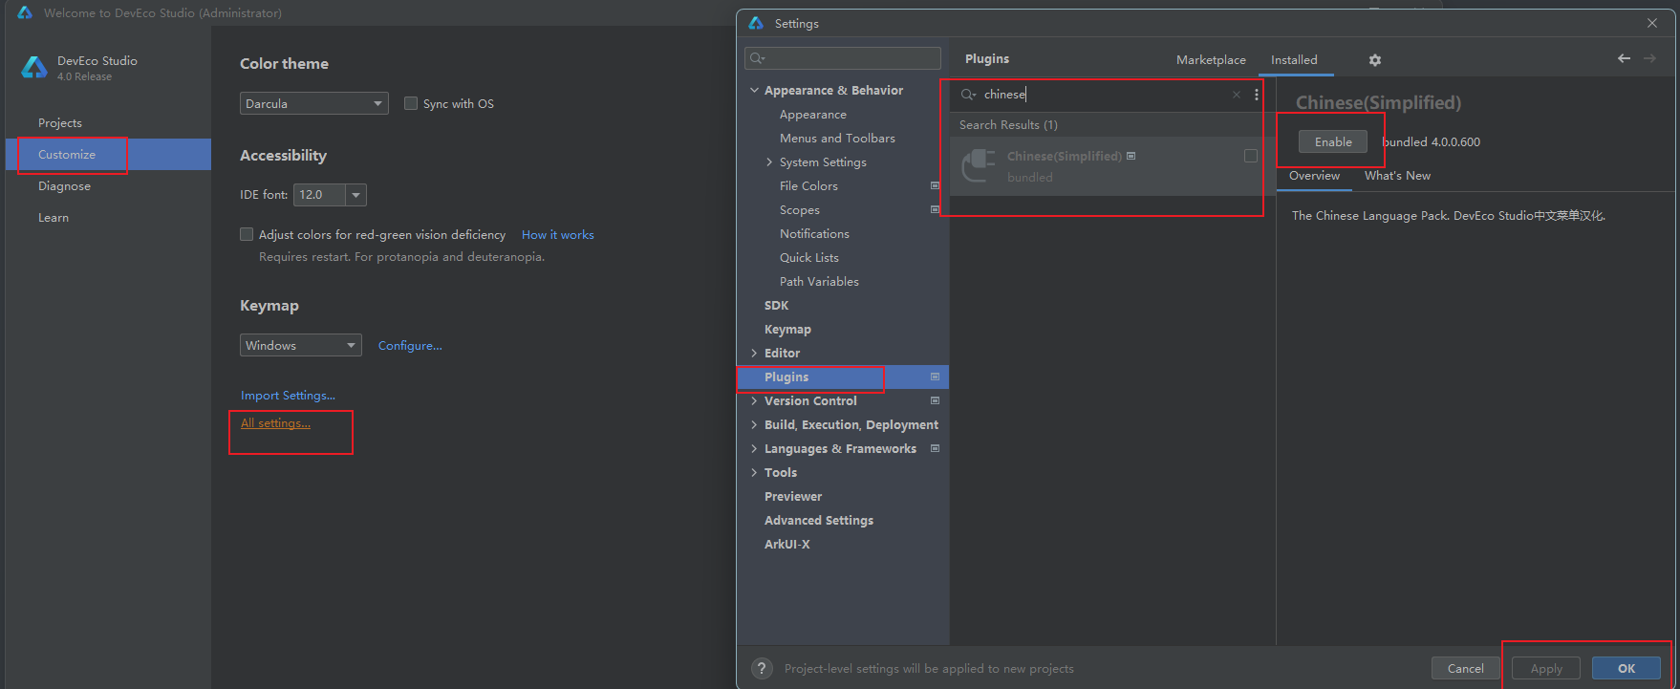Open the Import Settings... link
This screenshot has height=689, width=1680.
(x=288, y=396)
